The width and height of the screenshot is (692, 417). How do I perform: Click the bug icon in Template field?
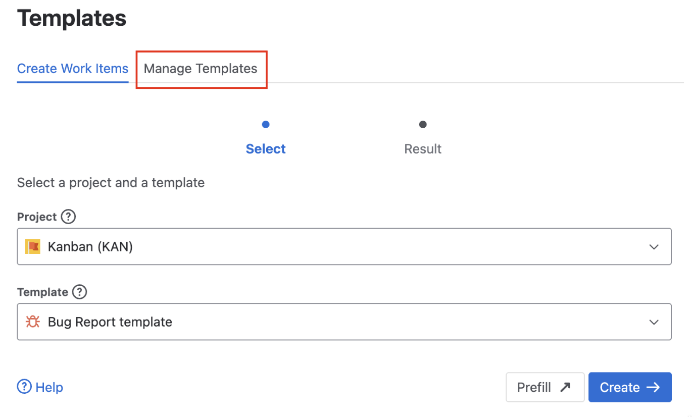(x=33, y=322)
